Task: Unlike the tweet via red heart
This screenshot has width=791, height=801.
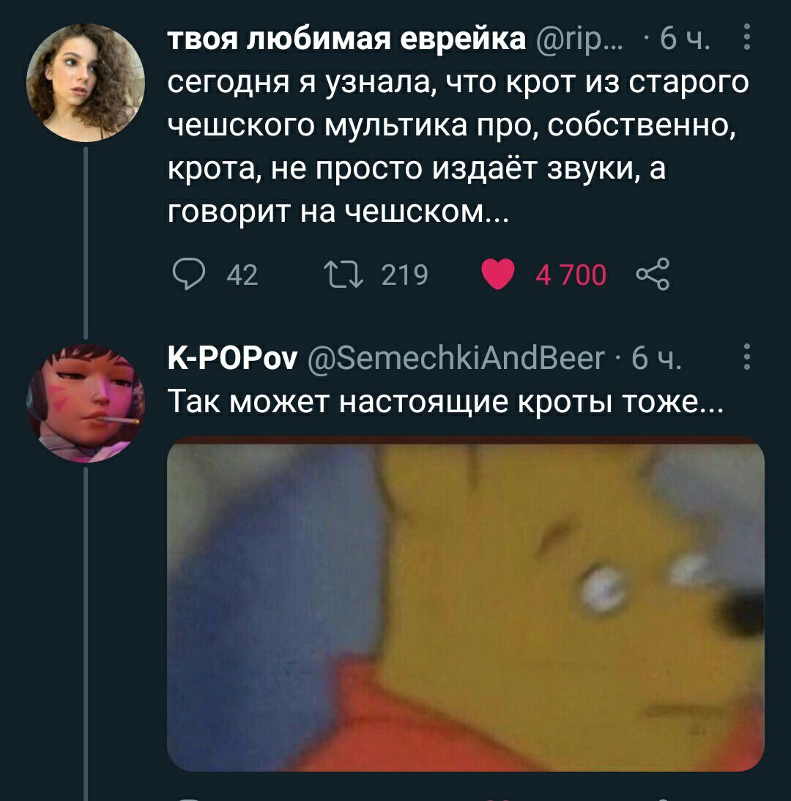Action: 498,275
